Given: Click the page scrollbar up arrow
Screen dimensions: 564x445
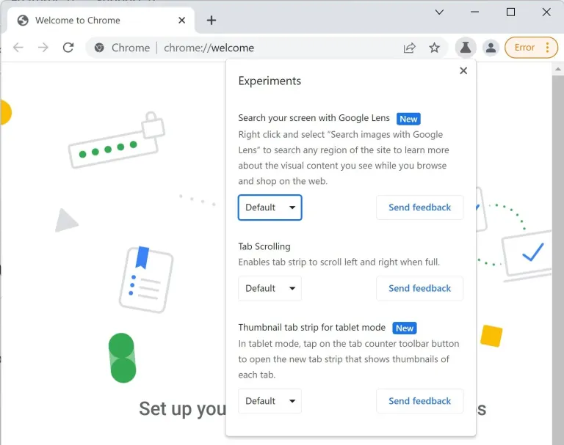Looking at the screenshot, I should (x=558, y=69).
